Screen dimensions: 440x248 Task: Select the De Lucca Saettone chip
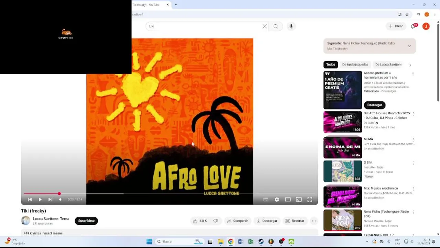pos(388,64)
